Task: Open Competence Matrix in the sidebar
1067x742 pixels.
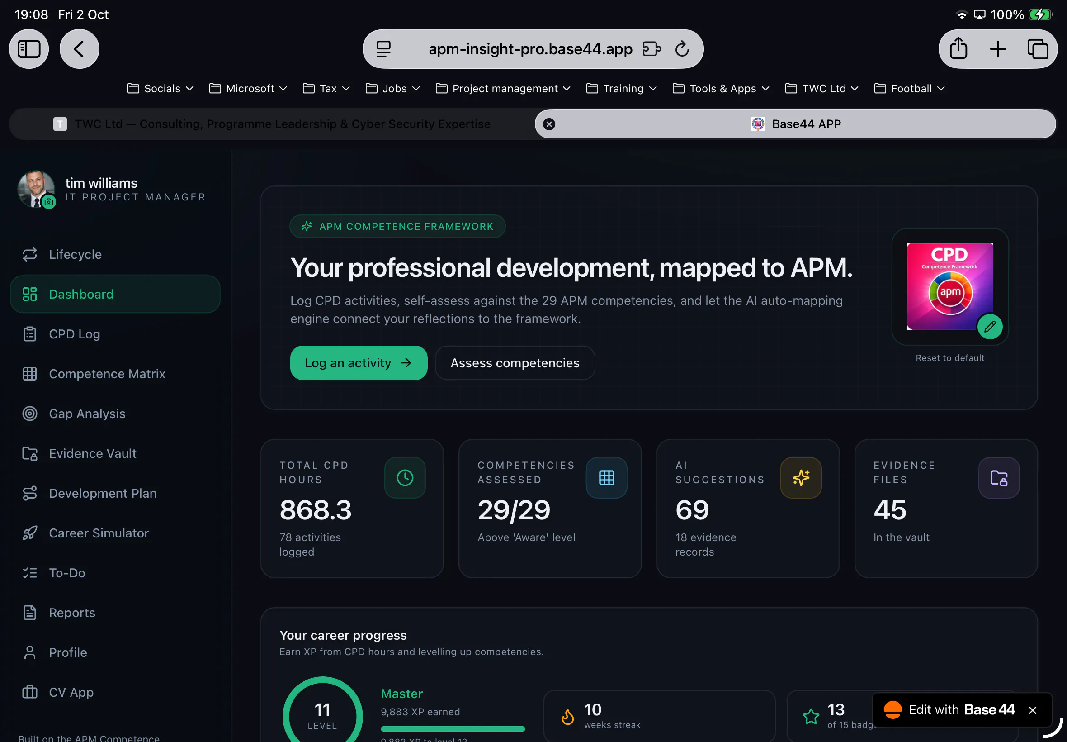Action: coord(115,374)
